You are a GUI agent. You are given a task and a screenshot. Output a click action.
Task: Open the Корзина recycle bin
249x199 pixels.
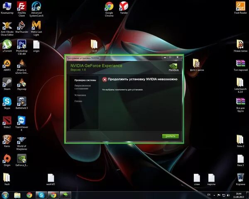click(240, 180)
